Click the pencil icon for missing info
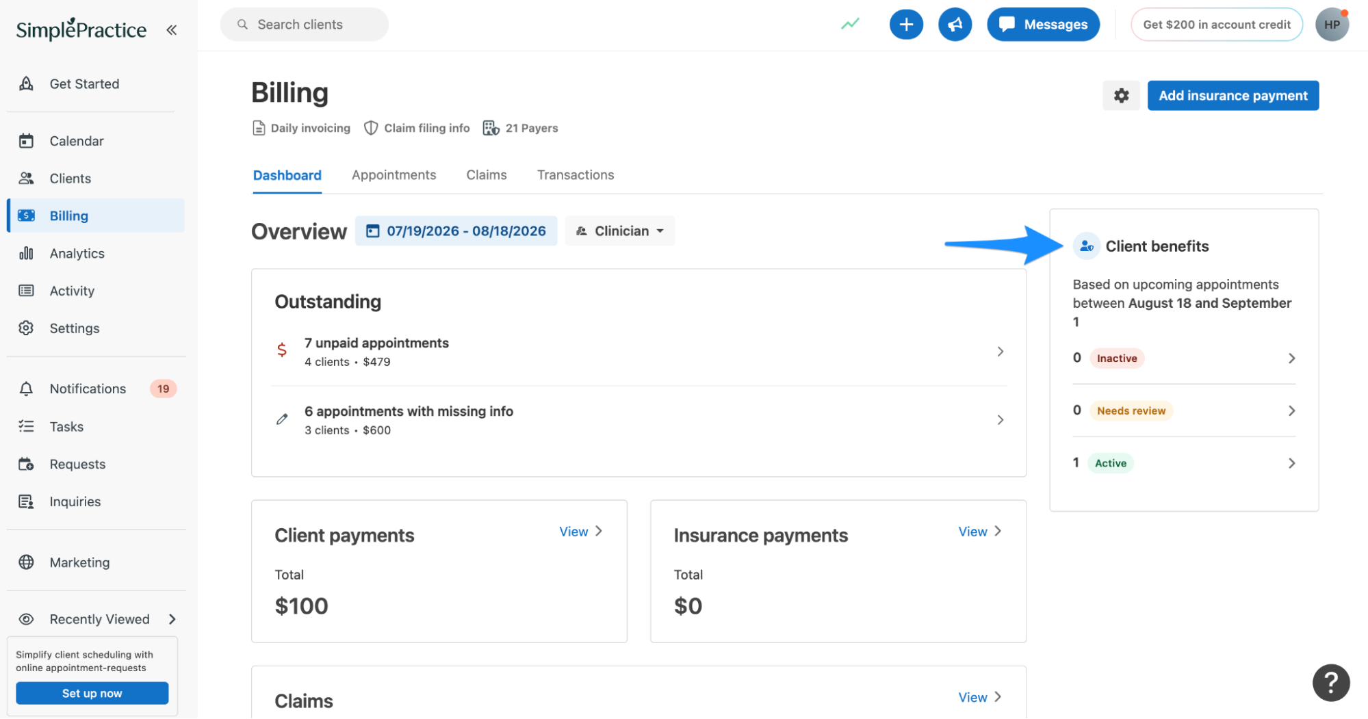Viewport: 1368px width, 719px height. [x=282, y=419]
